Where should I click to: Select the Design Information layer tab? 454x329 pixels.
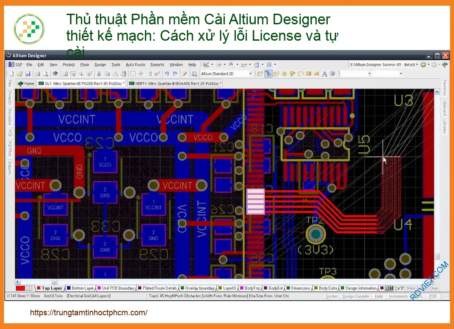click(x=359, y=288)
